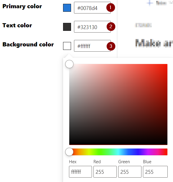Open the Primary color blue swatch
173x182 pixels.
pos(67,8)
